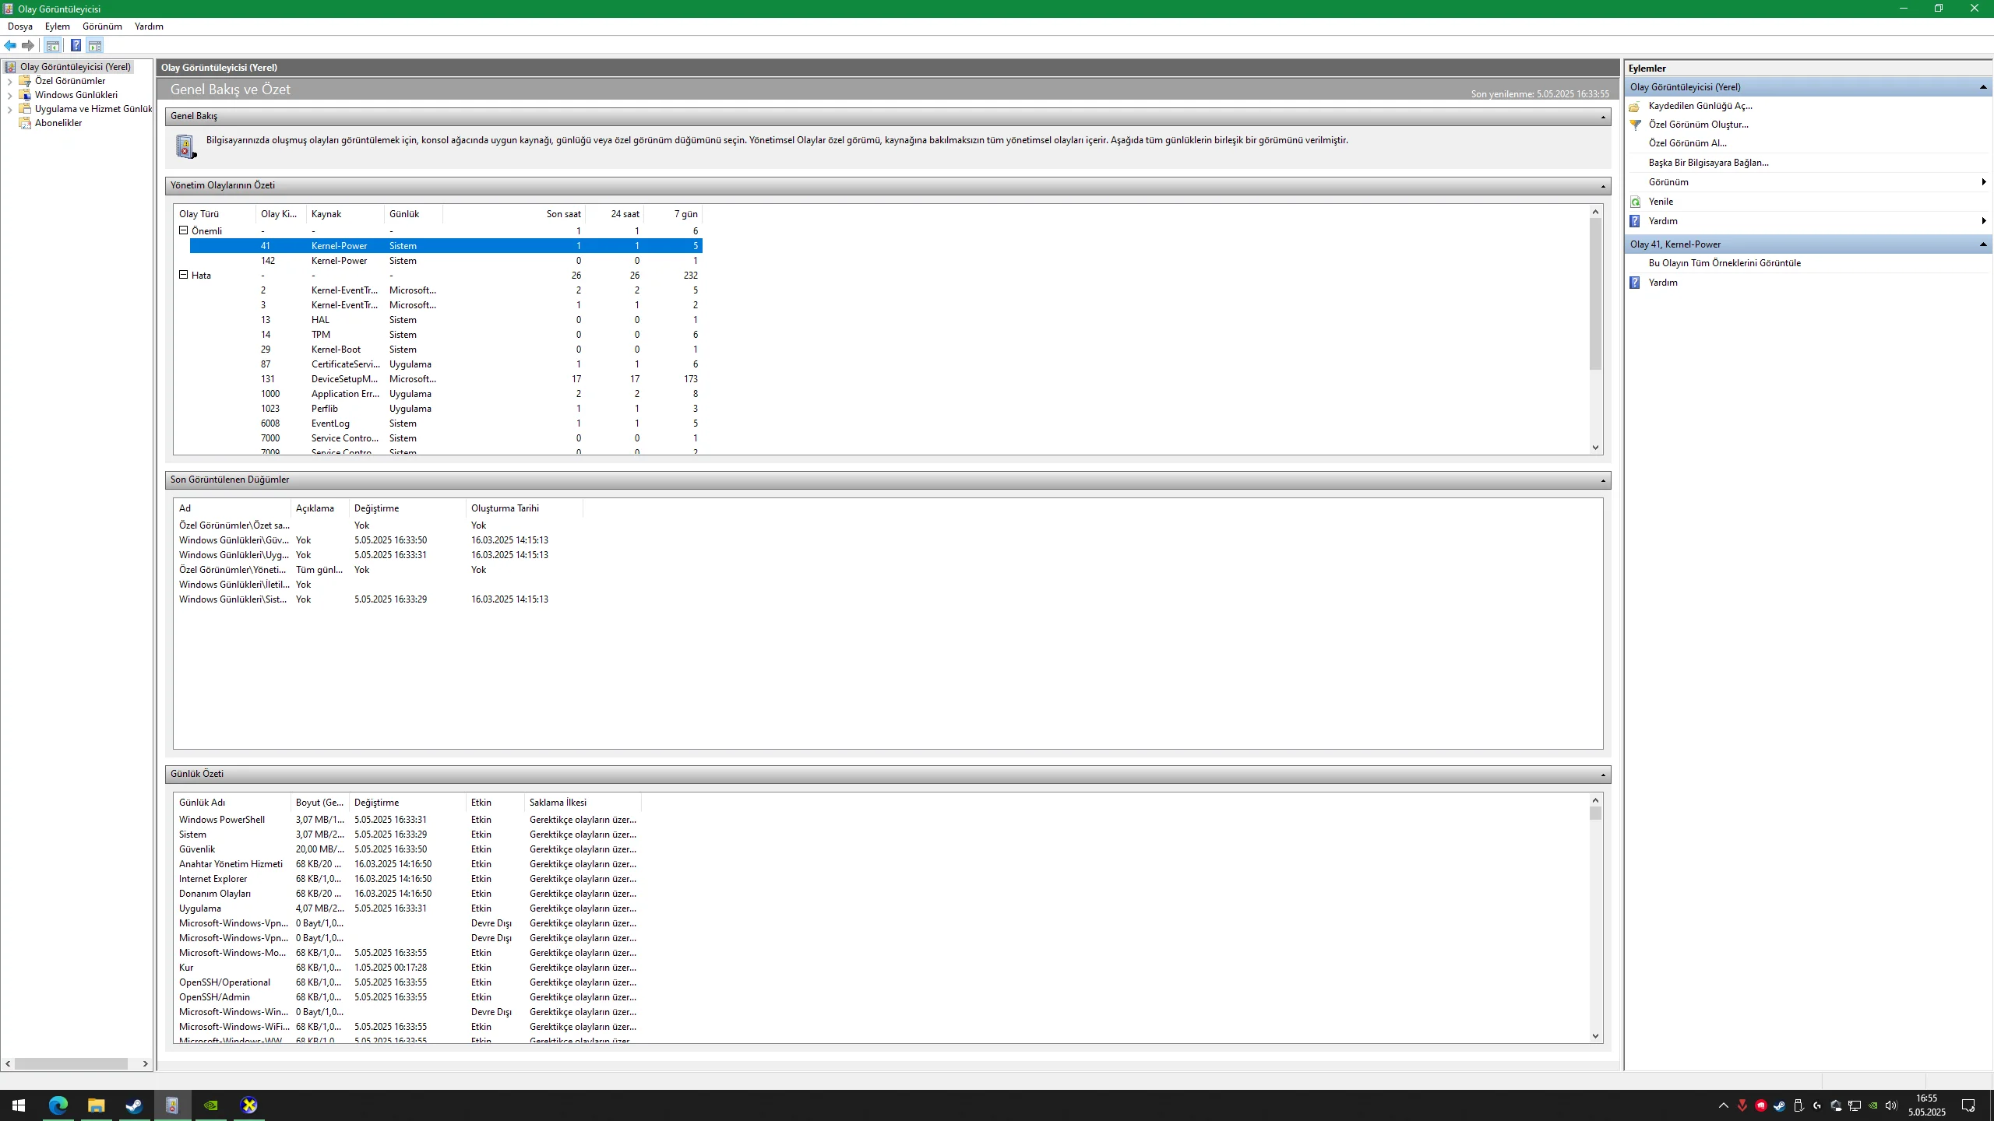The width and height of the screenshot is (1994, 1121).
Task: Click the Olay Türü column header
Action: (215, 214)
